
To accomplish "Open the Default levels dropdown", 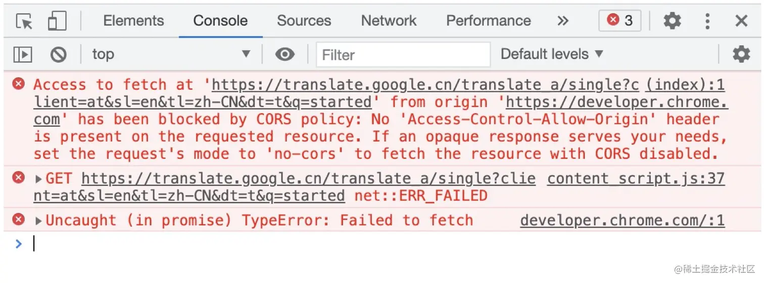I will [552, 54].
